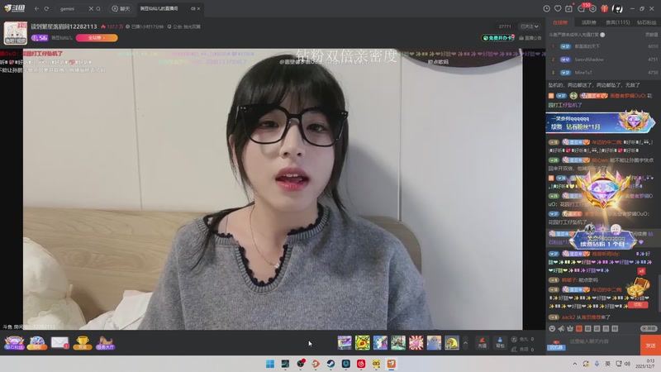Screen dimensions: 661x372
Task: Click the 充值 recharge button
Action: click(x=483, y=342)
